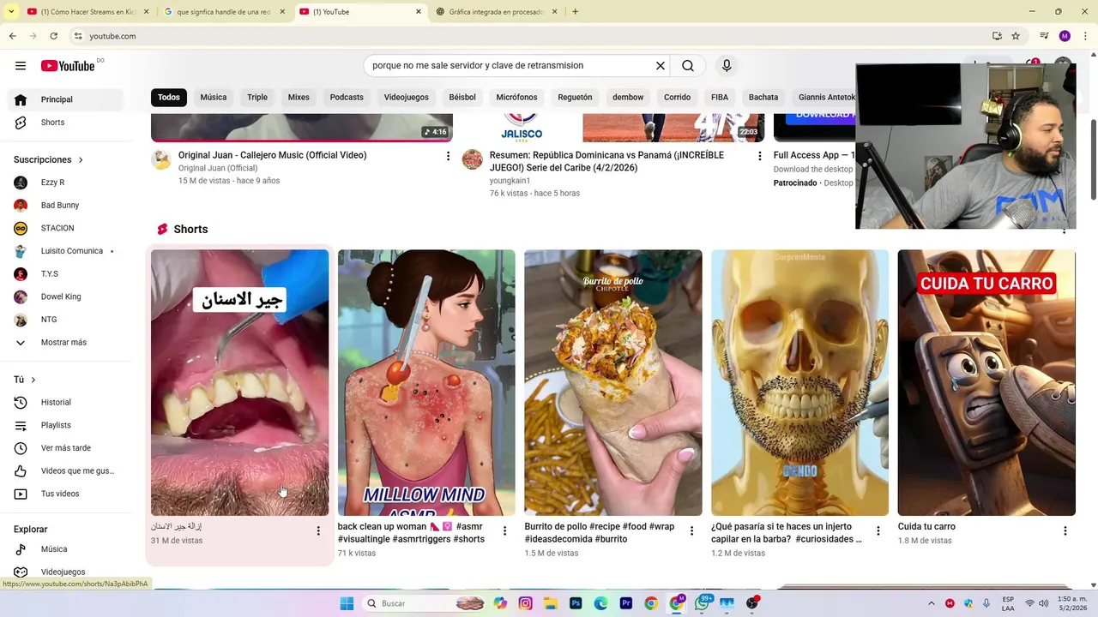This screenshot has width=1098, height=617.
Task: Open options for injerto capilar short
Action: [878, 531]
